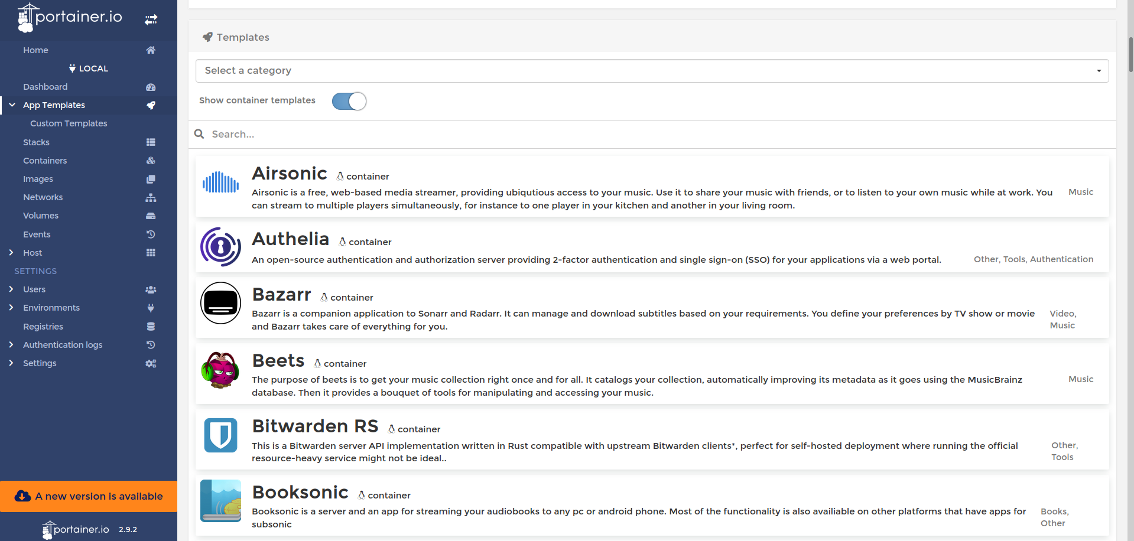Click the Dashboard gauge icon

[x=151, y=87]
